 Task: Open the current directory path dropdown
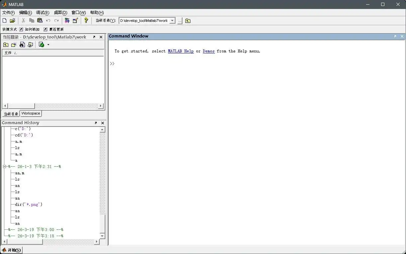172,21
